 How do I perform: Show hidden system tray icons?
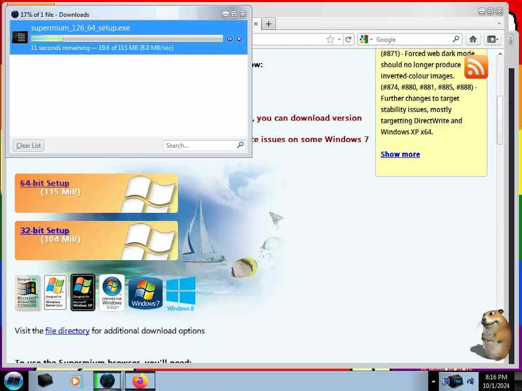433,381
